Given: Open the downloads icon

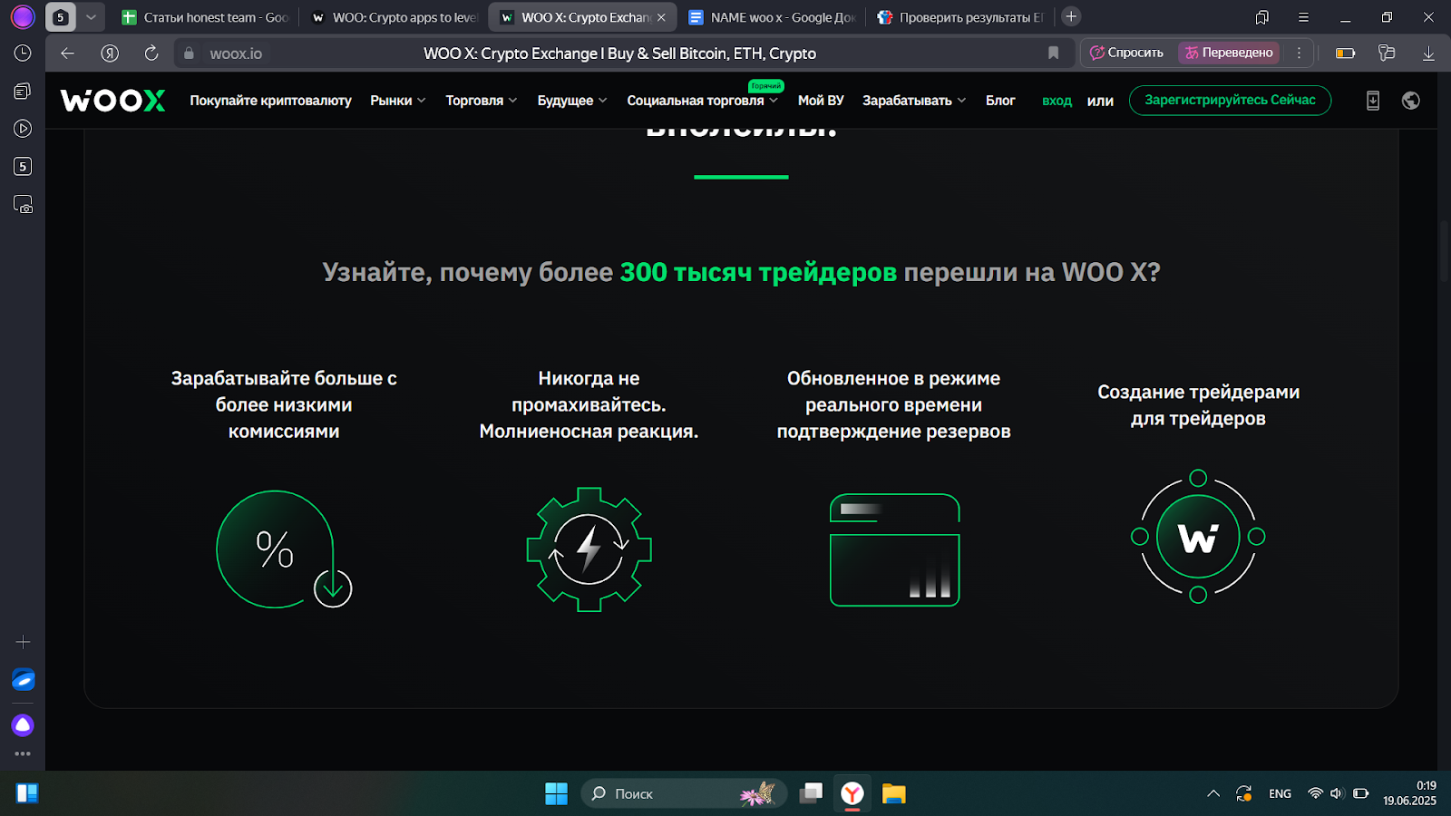Looking at the screenshot, I should (1428, 53).
